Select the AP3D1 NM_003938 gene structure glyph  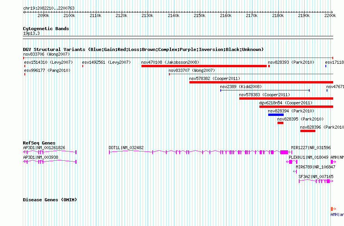tap(50, 162)
